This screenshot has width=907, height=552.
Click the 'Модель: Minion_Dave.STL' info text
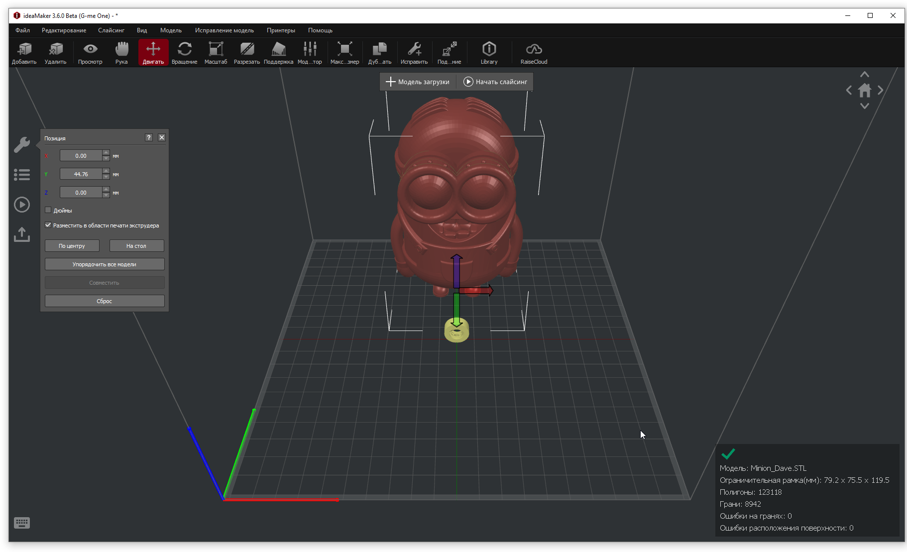click(763, 468)
